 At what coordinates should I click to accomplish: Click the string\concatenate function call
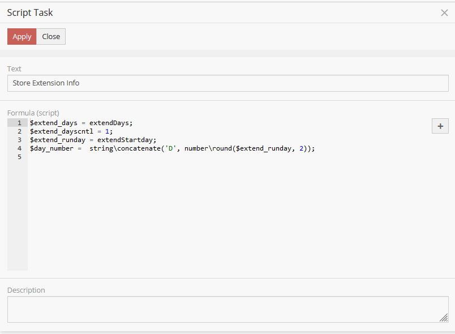point(125,148)
